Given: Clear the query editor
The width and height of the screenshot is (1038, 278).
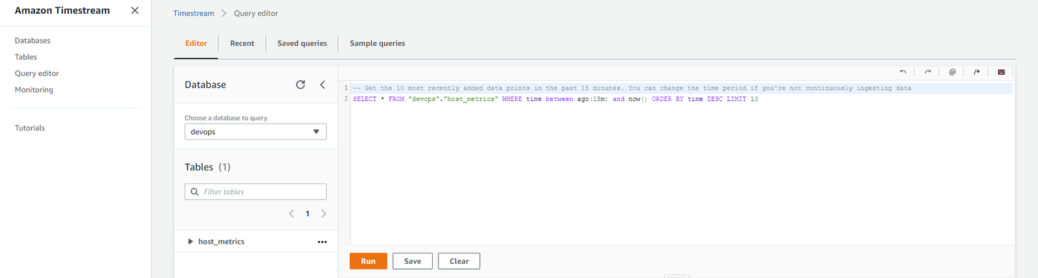Looking at the screenshot, I should (459, 261).
